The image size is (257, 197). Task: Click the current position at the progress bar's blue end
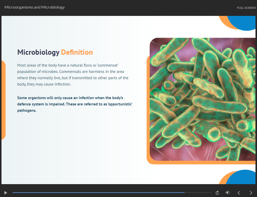click(x=184, y=193)
